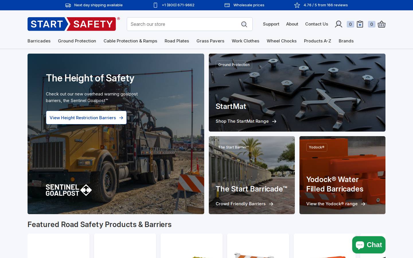Open the Contact Us link
413x258 pixels.
click(317, 24)
